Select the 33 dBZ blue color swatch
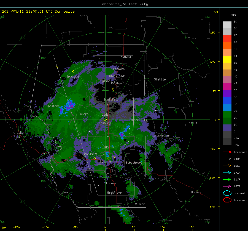This screenshot has width=248, height=231. tap(227, 107)
